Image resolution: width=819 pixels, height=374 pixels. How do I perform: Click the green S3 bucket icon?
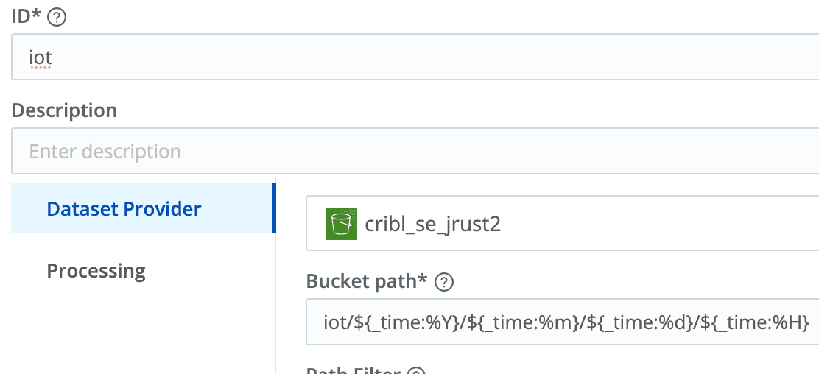point(341,224)
